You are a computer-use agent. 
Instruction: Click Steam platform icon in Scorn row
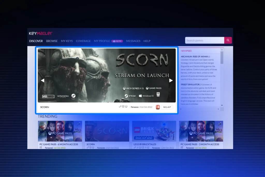coord(120,107)
